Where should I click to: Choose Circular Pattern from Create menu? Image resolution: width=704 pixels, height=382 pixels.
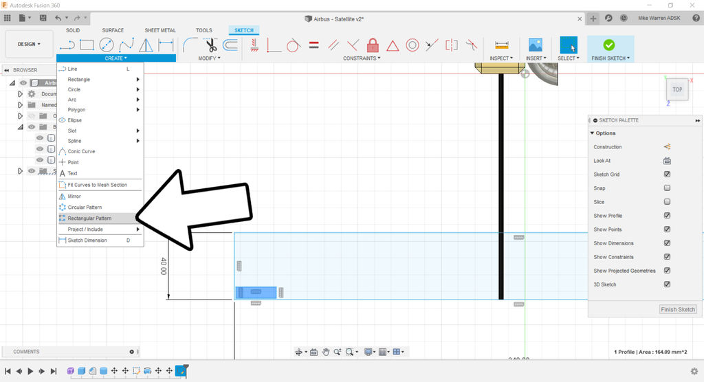point(100,207)
